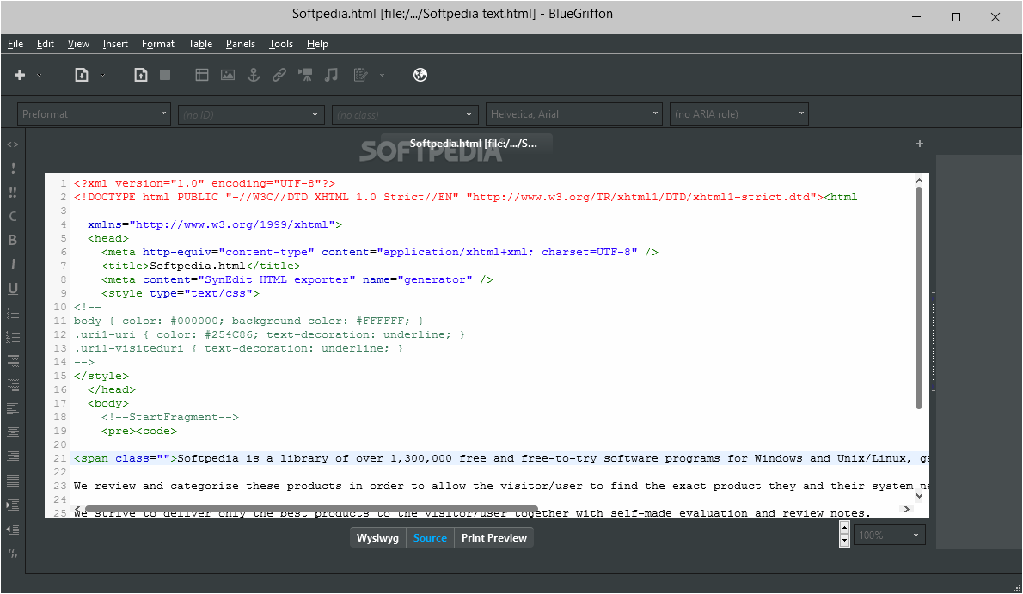Open the (no class) dropdown

click(x=405, y=115)
